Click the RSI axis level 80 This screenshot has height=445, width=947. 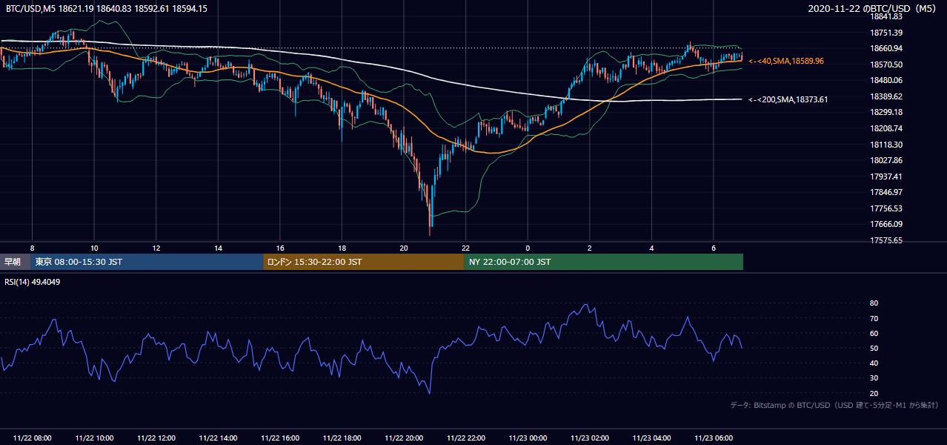point(874,303)
